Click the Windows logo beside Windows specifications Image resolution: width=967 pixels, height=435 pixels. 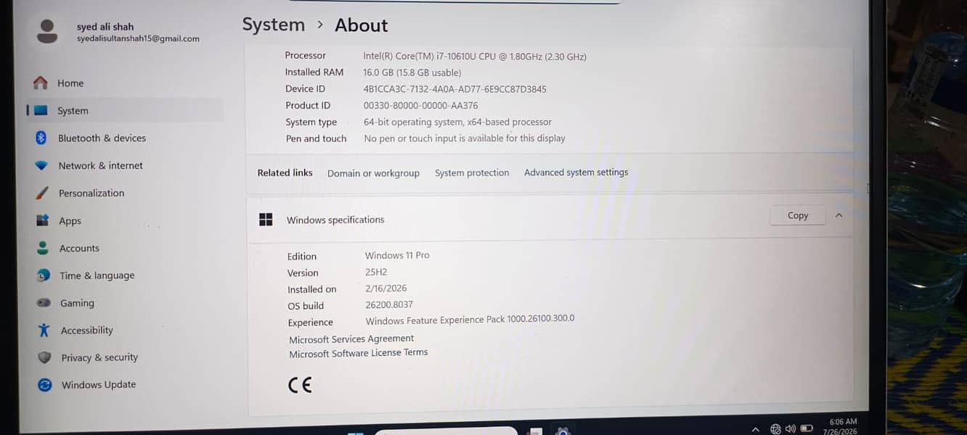point(266,219)
